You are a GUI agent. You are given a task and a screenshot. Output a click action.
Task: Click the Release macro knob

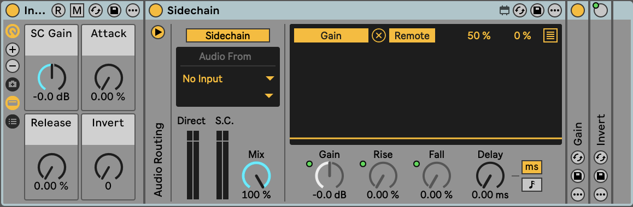tap(51, 166)
